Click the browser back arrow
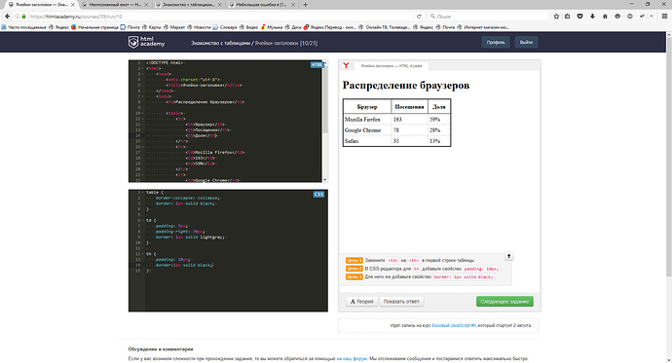Image resolution: width=672 pixels, height=363 pixels. click(7, 17)
